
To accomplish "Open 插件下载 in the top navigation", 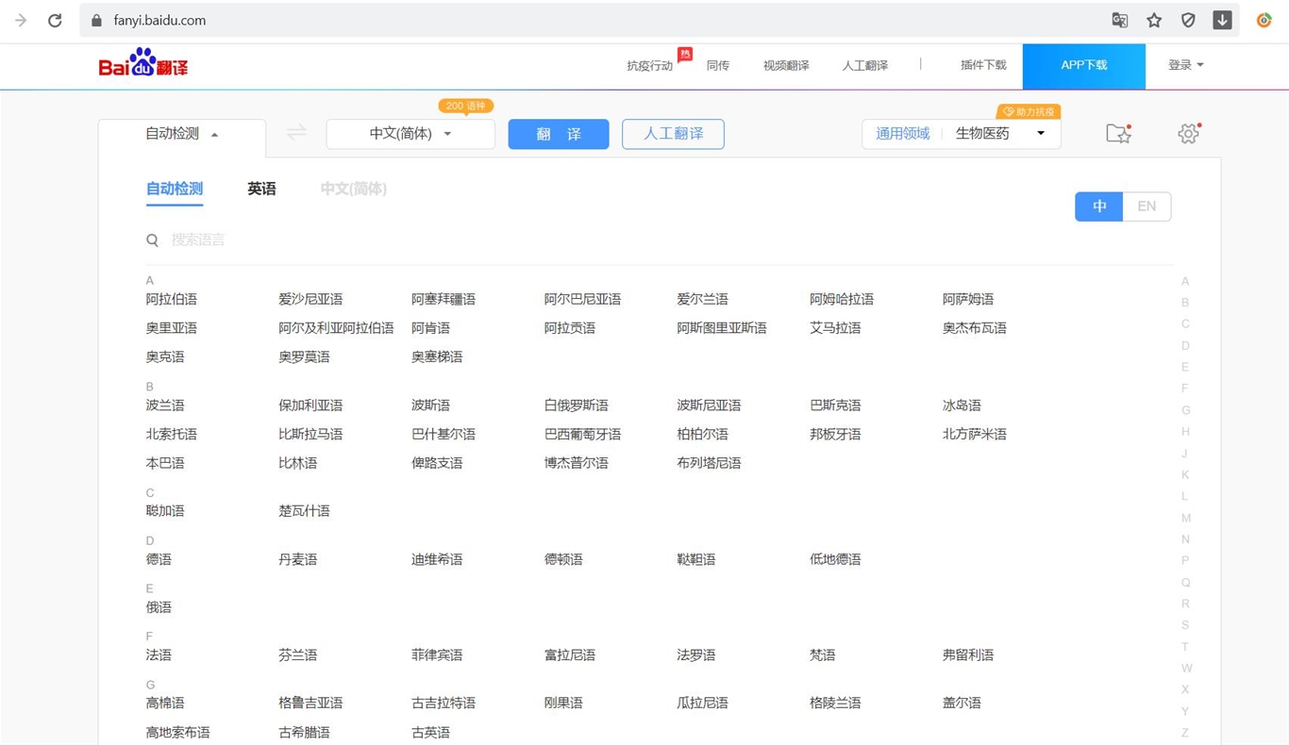I will (x=983, y=65).
